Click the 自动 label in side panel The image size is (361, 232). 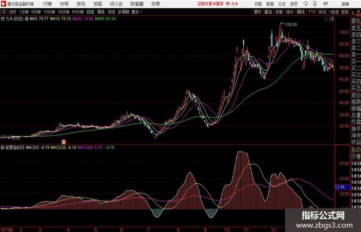click(356, 150)
